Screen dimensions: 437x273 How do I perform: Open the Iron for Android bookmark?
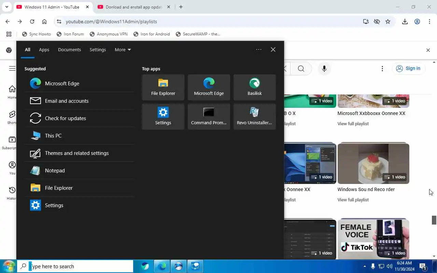point(152,34)
